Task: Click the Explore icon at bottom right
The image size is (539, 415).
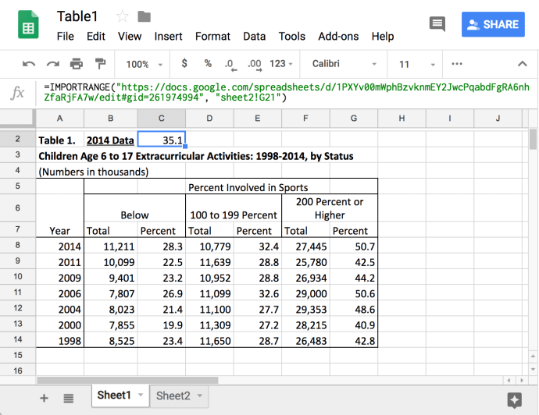Action: point(514,399)
